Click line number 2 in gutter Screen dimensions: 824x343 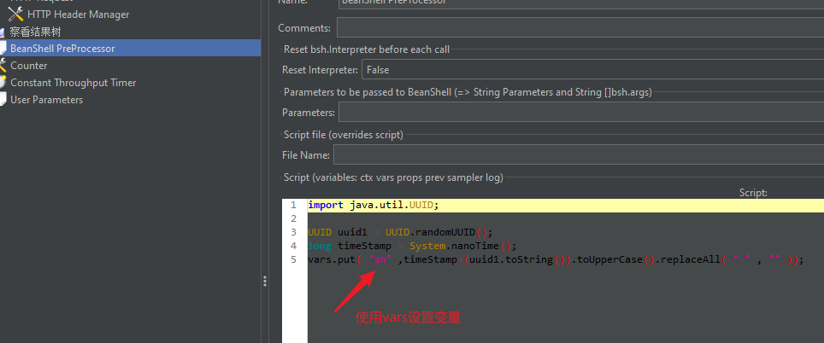pyautogui.click(x=293, y=218)
